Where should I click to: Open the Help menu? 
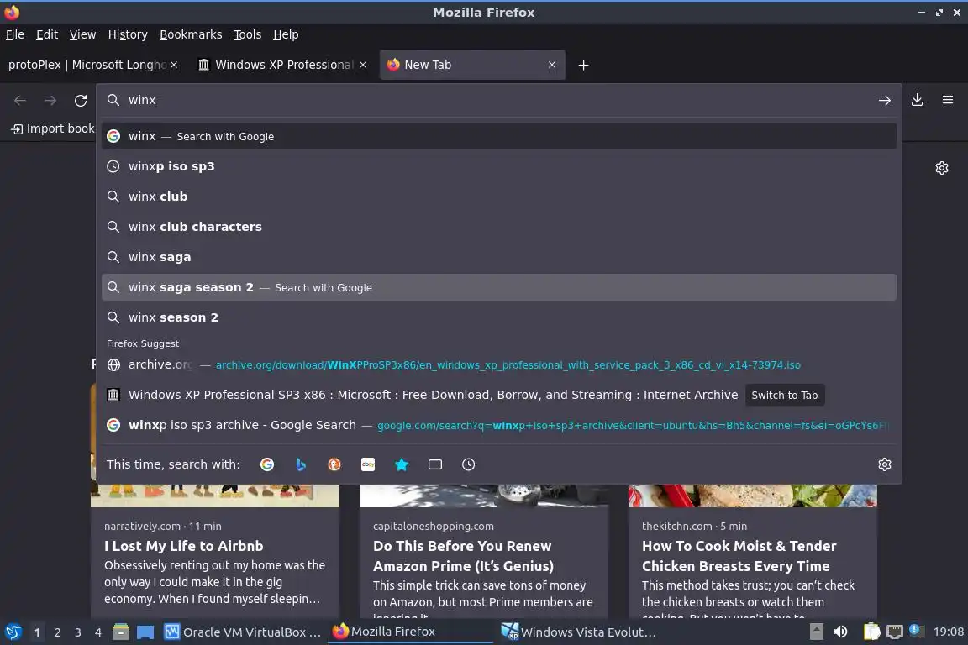[286, 34]
